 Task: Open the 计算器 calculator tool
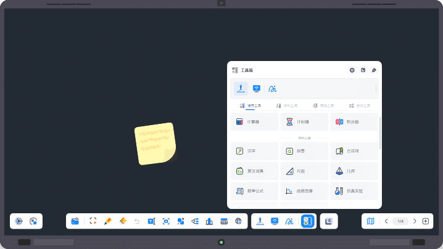pos(254,122)
